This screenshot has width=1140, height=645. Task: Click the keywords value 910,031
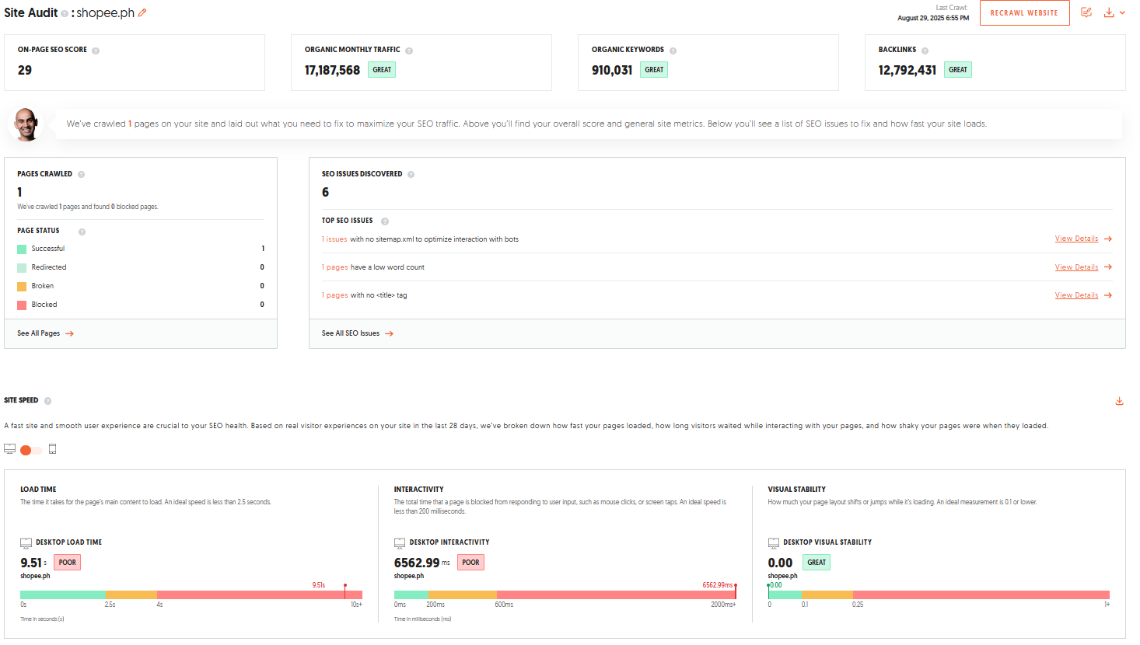(612, 71)
